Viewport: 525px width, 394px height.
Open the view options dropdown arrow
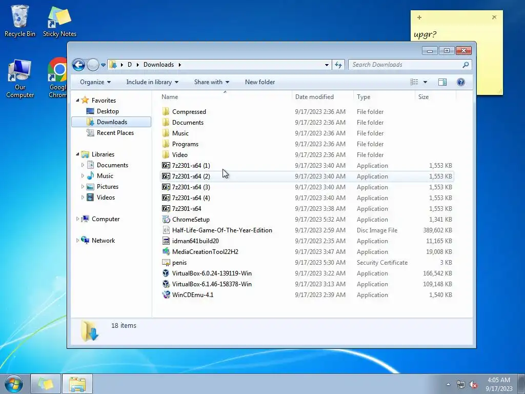pos(425,82)
